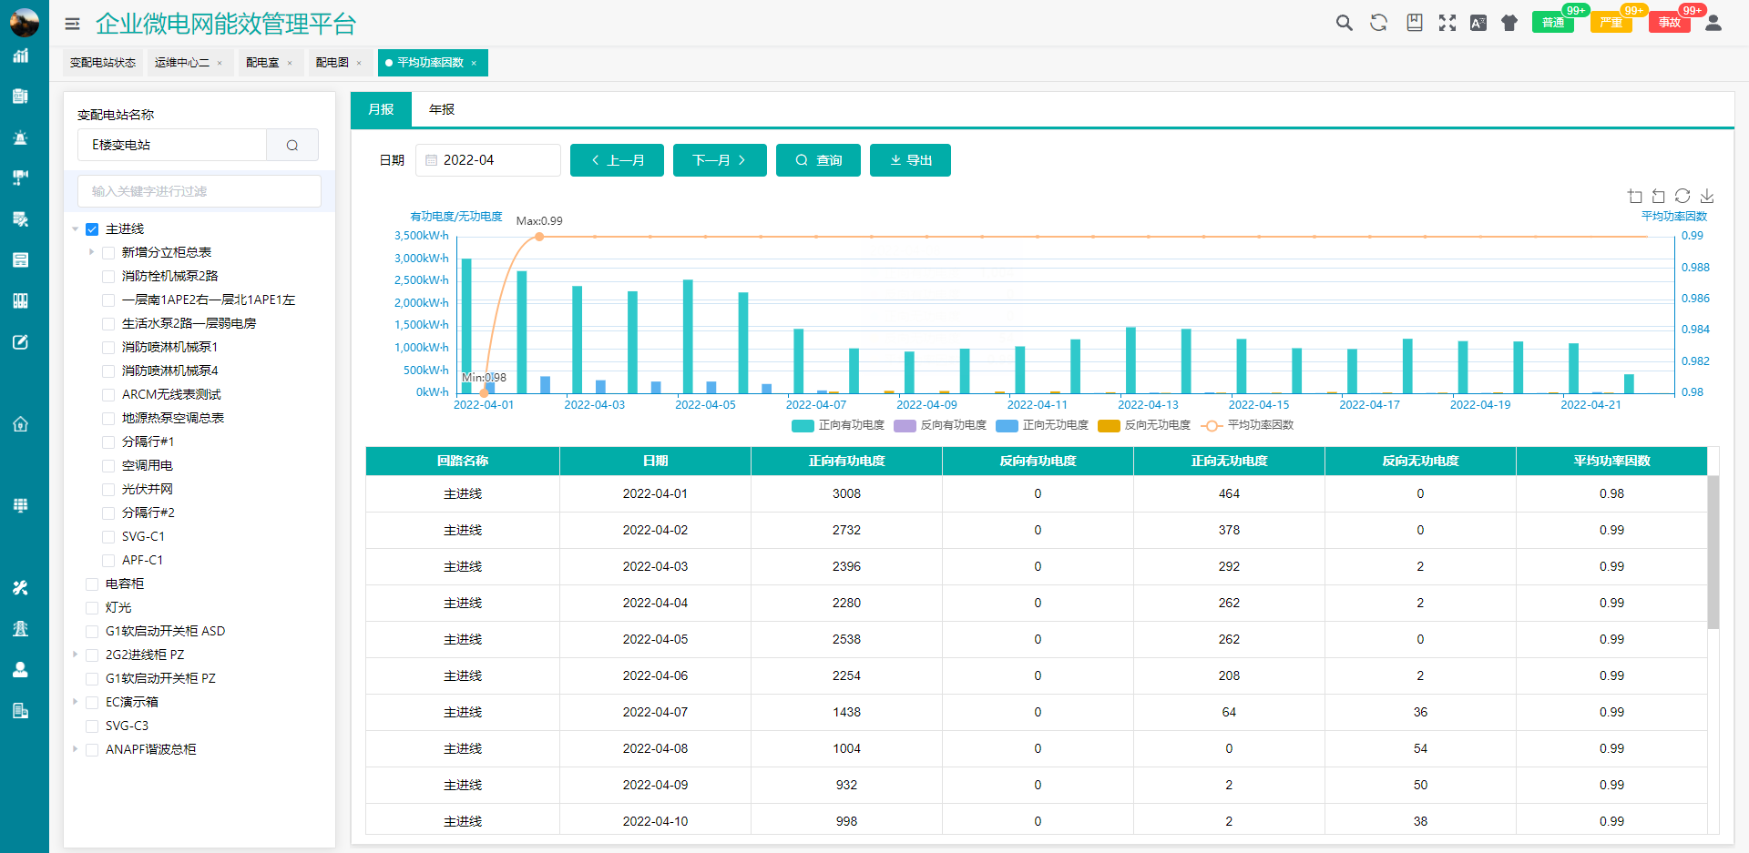The image size is (1749, 853).
Task: Open the bookmark/manual book icon in the top bar
Action: click(1414, 23)
